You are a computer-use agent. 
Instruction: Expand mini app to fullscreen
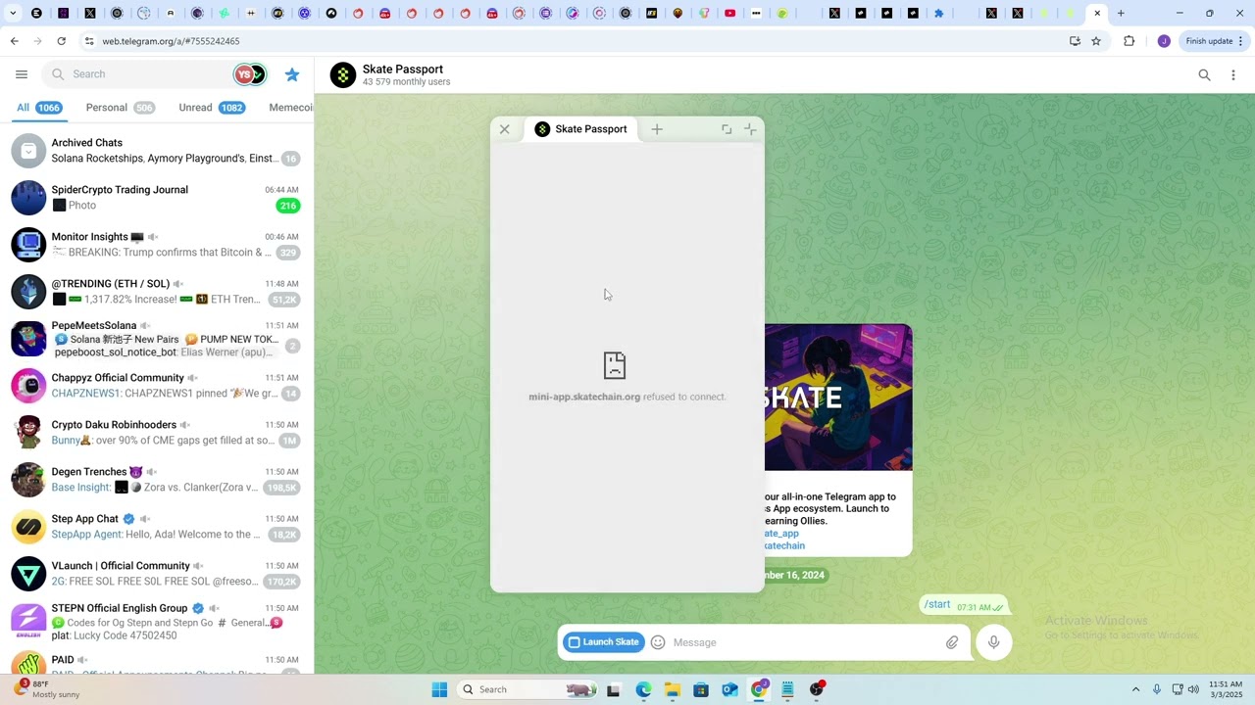click(727, 129)
